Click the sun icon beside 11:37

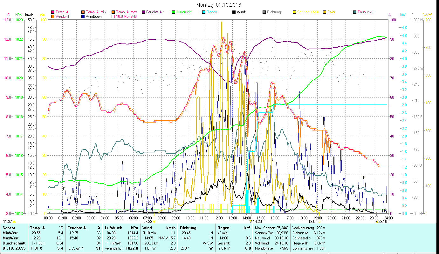tap(14, 222)
